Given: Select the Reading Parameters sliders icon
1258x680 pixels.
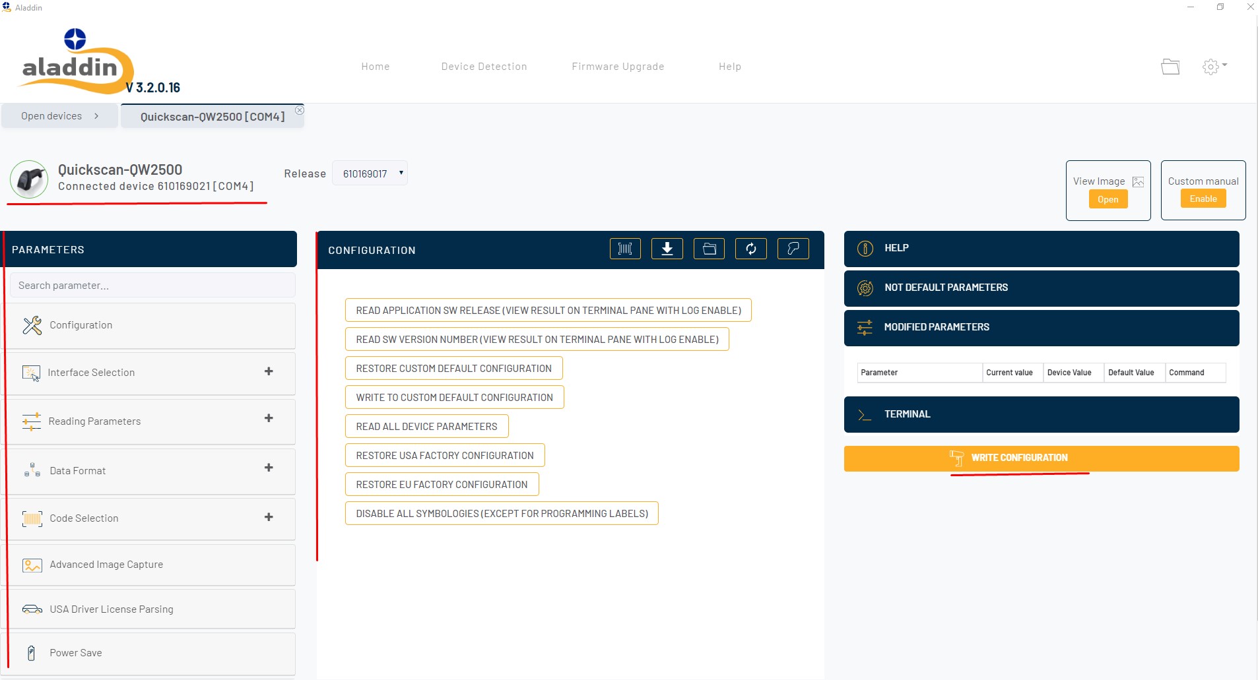Looking at the screenshot, I should coord(32,421).
